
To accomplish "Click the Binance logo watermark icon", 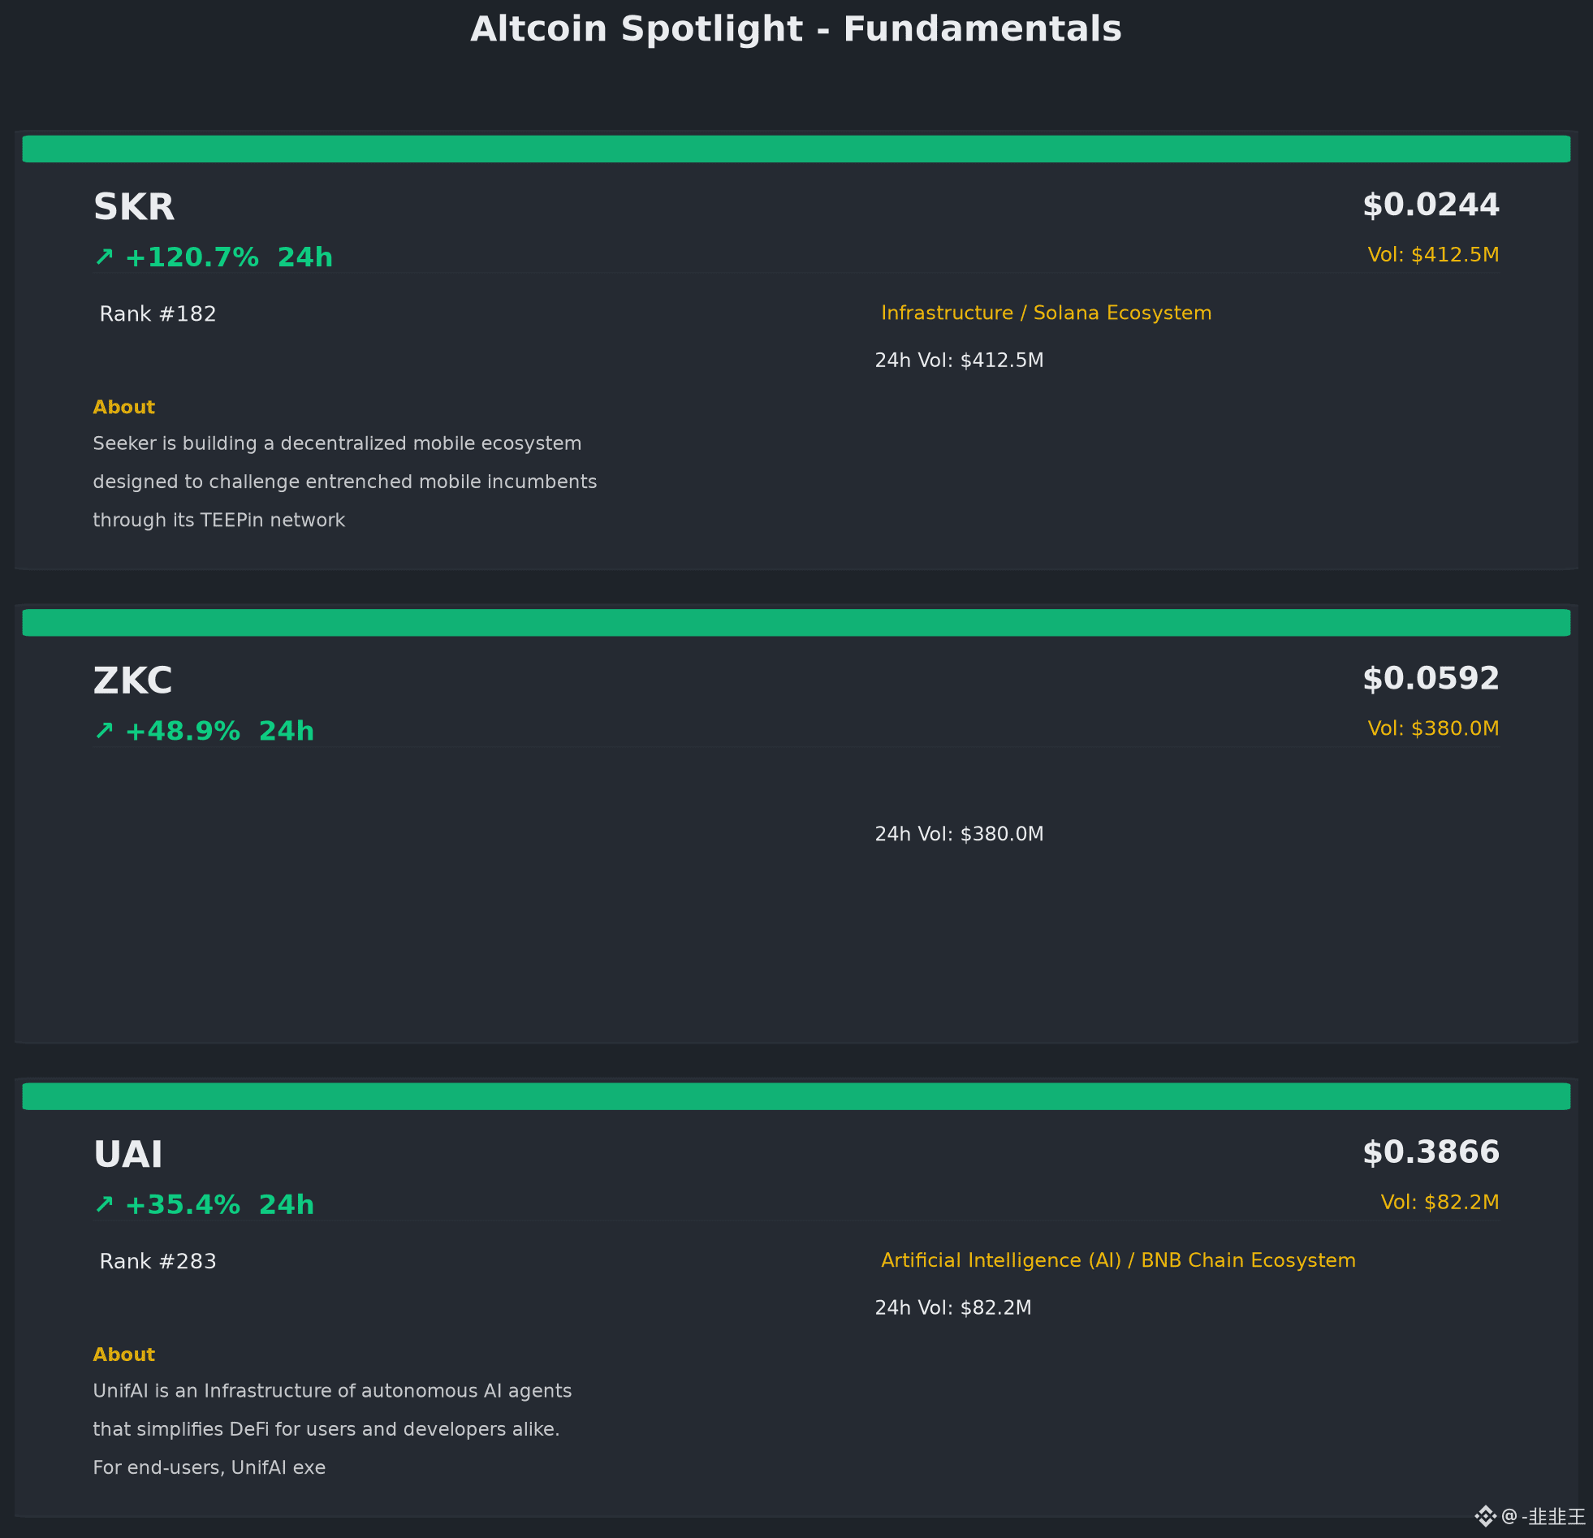I will tap(1485, 1516).
